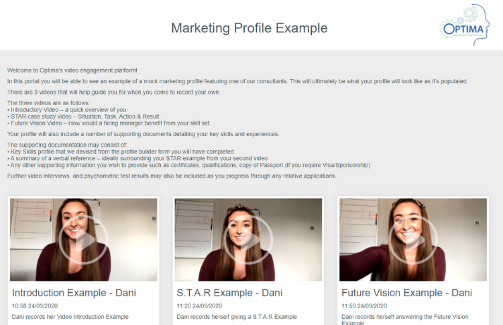
Task: Play the S.T.A.R Example video
Action: (248, 240)
